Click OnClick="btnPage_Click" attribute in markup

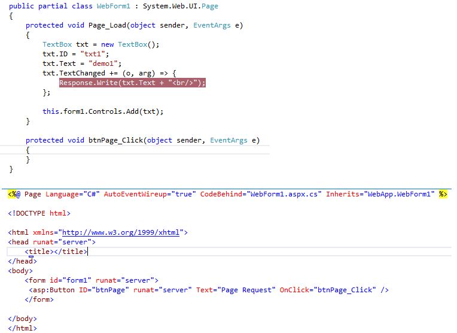click(328, 290)
